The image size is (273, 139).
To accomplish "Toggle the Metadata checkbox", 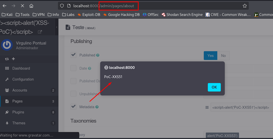I will [x=73, y=107].
